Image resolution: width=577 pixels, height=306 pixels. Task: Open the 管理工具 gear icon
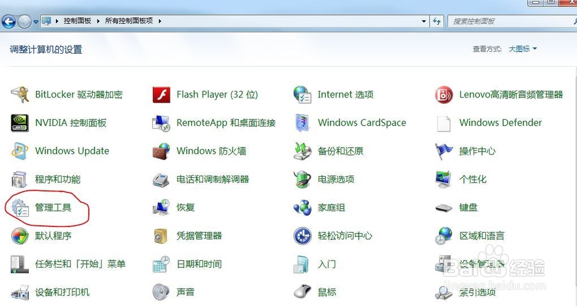[20, 208]
